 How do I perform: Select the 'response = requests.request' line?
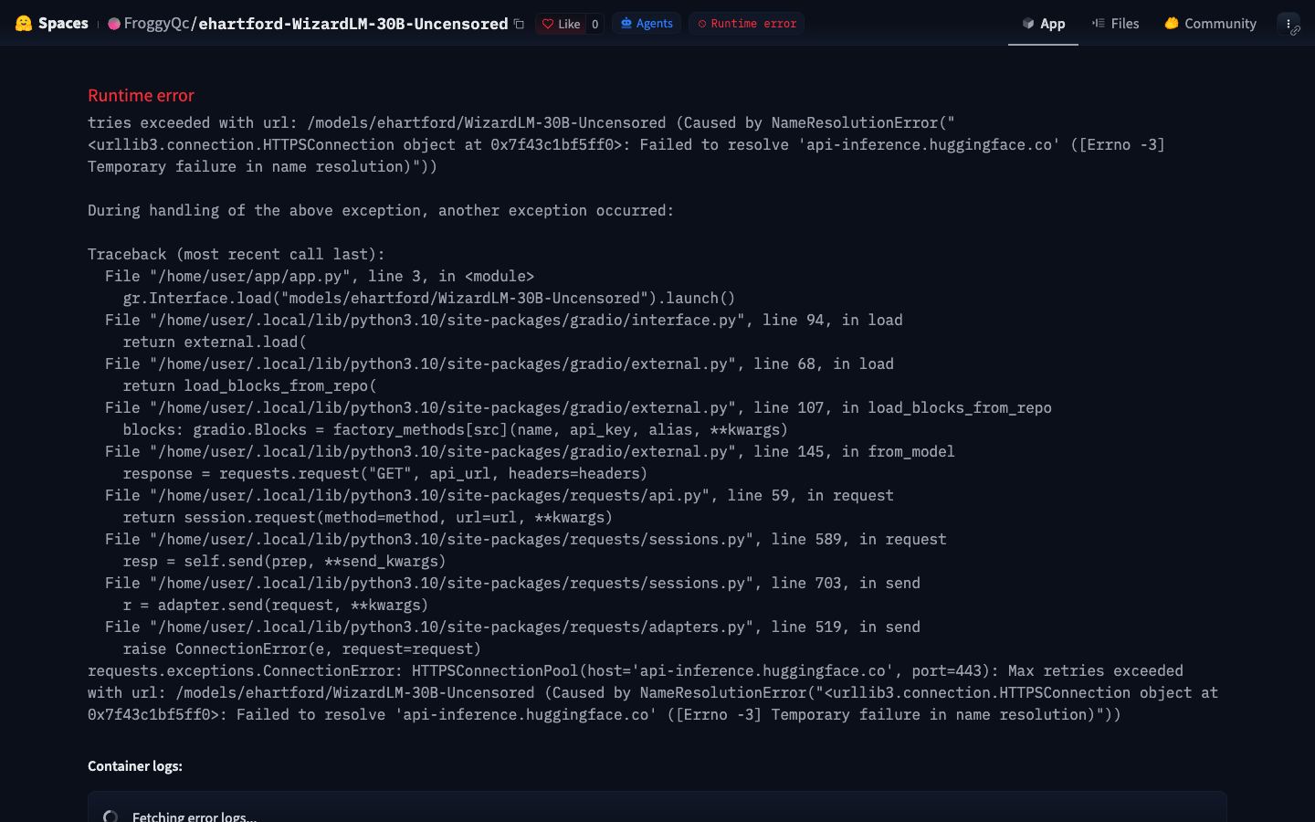pyautogui.click(x=385, y=473)
